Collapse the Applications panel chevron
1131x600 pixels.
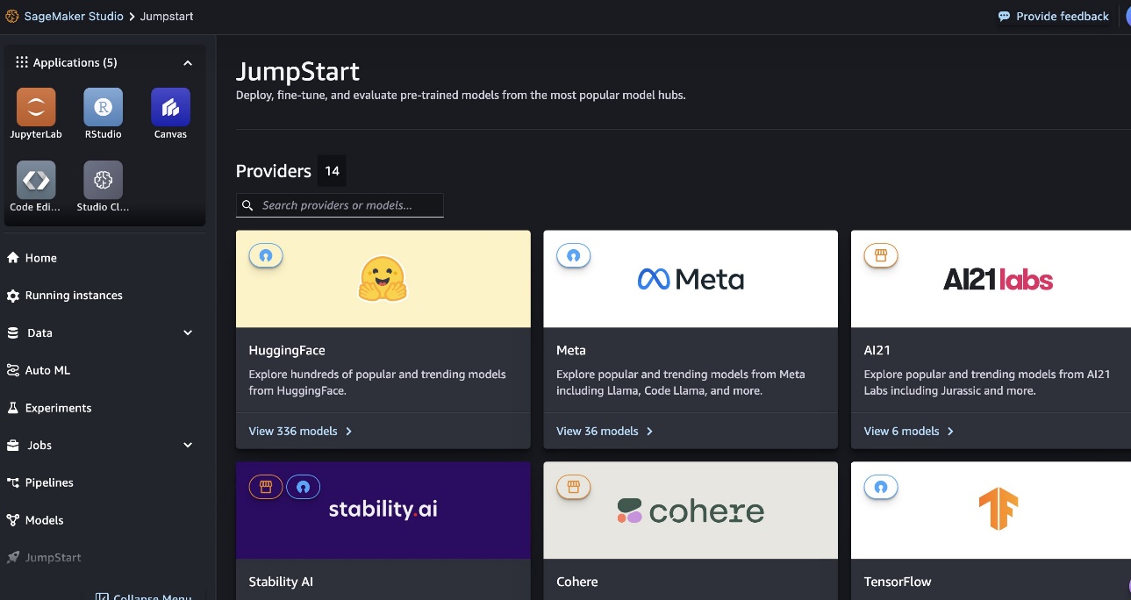[188, 63]
